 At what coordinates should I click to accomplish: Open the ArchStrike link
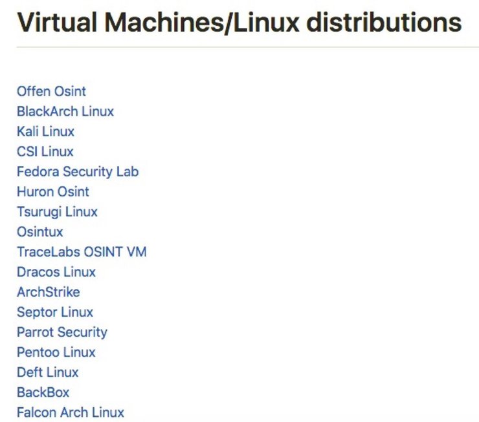coord(49,292)
